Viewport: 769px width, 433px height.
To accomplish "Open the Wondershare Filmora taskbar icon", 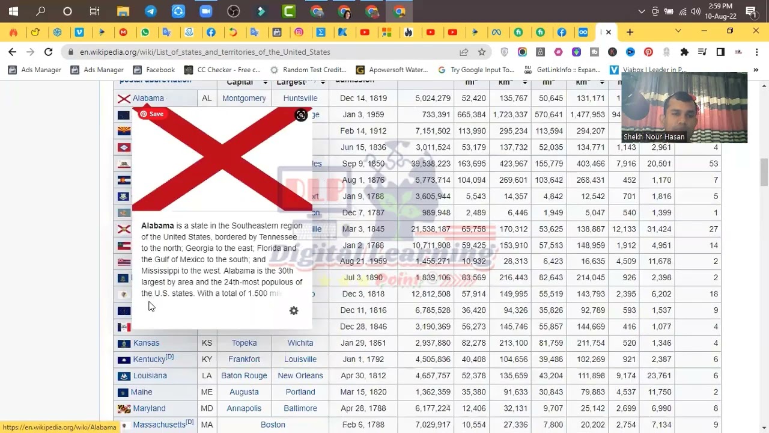I will (260, 11).
